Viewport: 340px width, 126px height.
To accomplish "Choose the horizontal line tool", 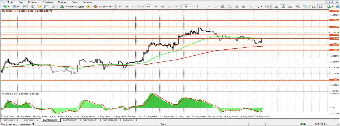I will (209, 7).
